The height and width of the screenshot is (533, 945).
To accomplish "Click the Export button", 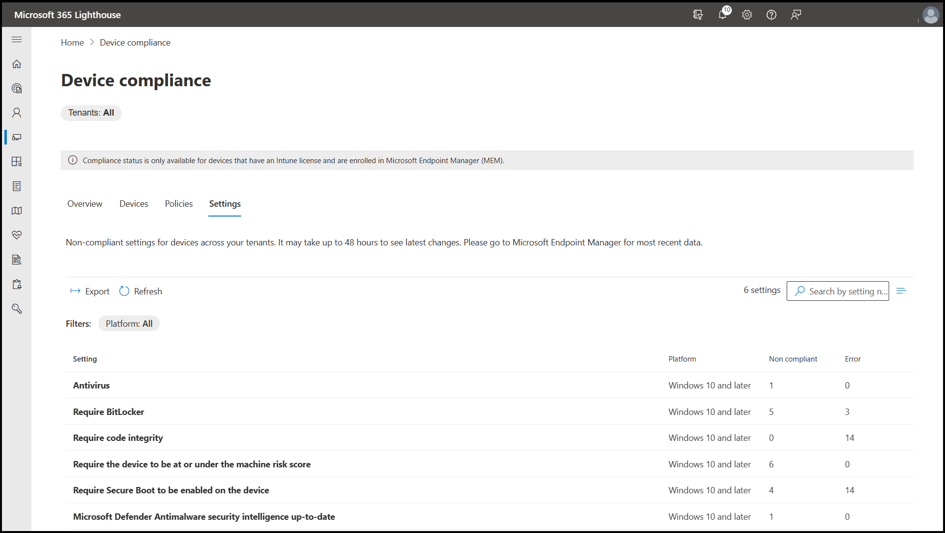I will pyautogui.click(x=90, y=291).
